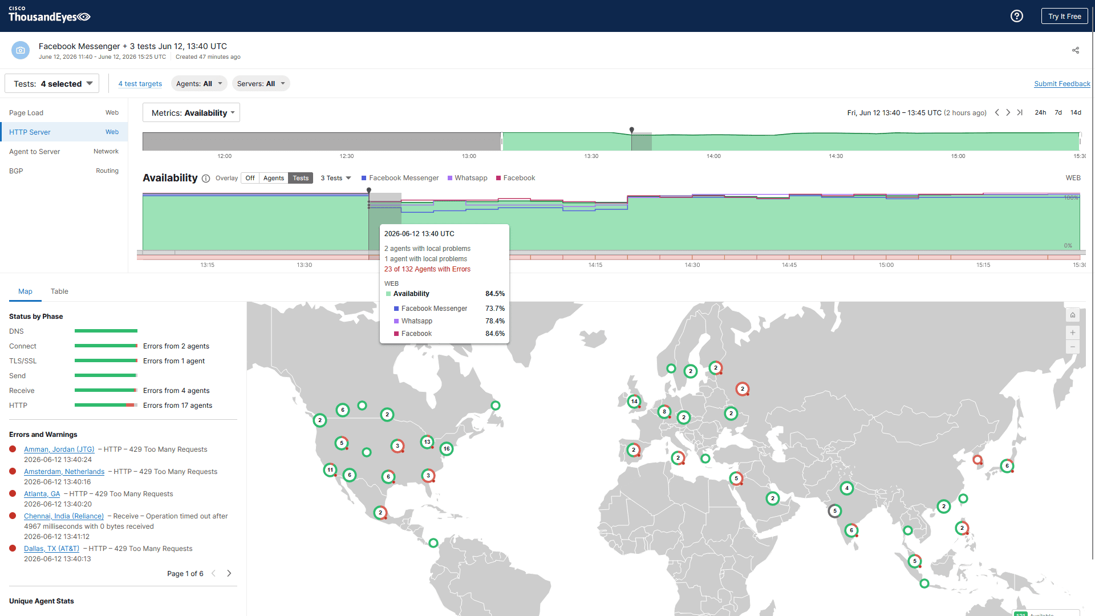Open the 4 test targets link
1095x616 pixels.
click(140, 84)
